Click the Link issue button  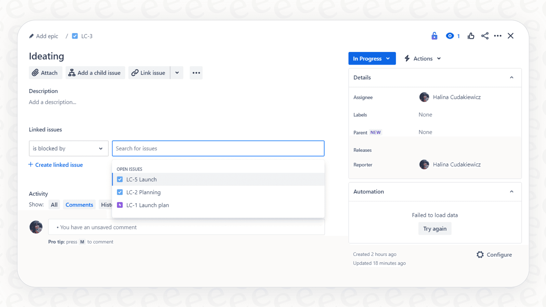149,73
